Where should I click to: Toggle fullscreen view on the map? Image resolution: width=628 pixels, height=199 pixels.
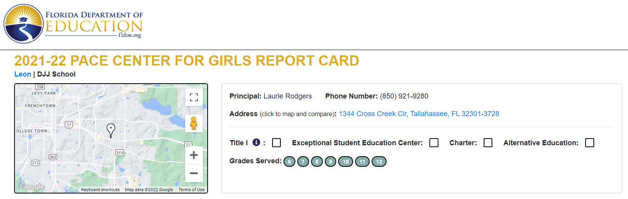point(194,97)
